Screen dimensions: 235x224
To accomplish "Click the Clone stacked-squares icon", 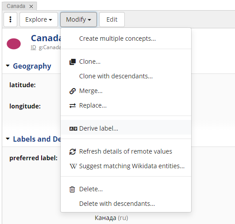I will point(73,62).
